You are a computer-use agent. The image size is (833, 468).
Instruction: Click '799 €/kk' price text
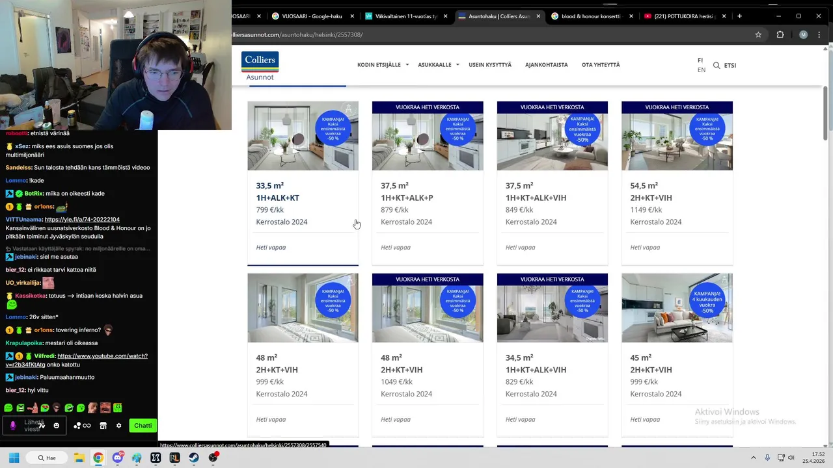pos(269,210)
